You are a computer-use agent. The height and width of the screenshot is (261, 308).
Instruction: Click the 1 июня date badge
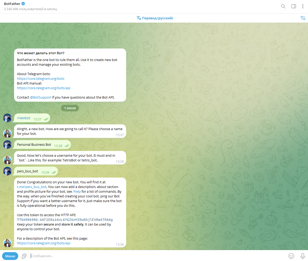click(x=70, y=108)
